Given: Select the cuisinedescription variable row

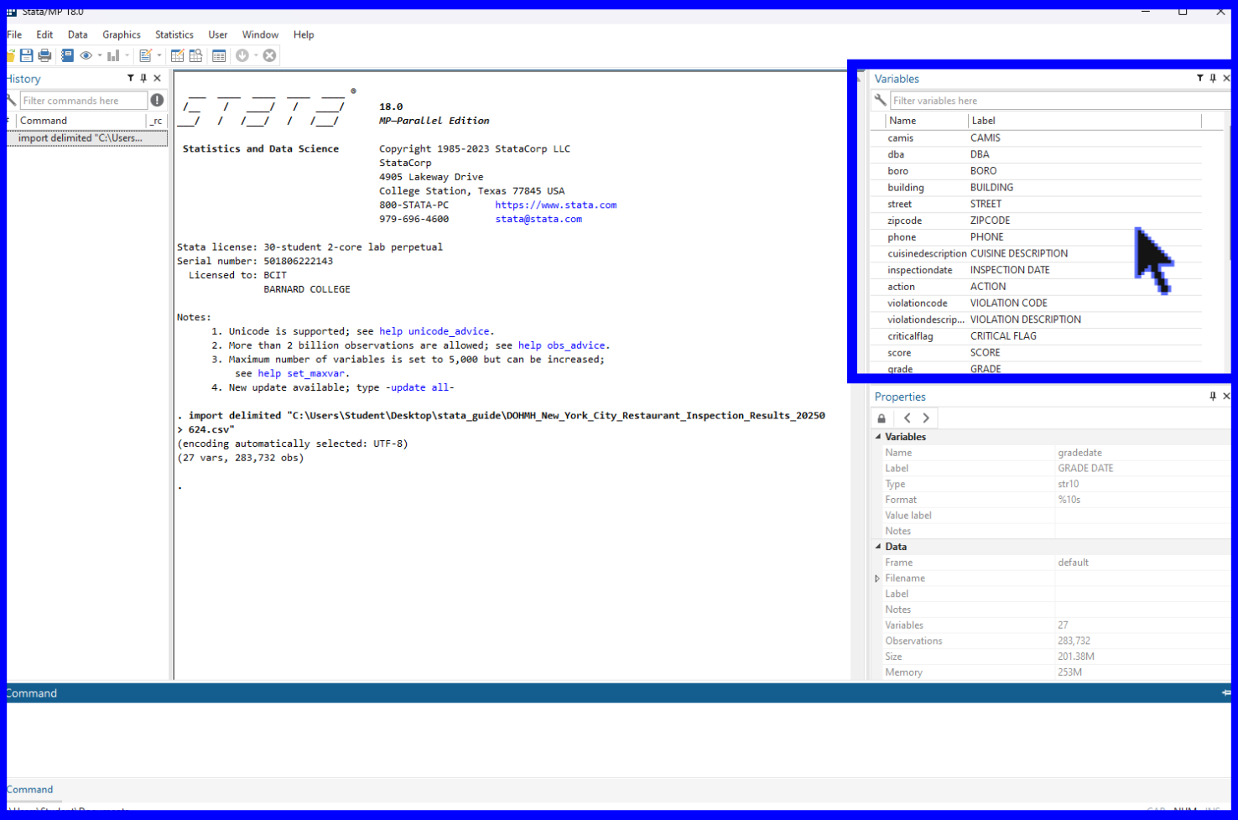Looking at the screenshot, I should coord(927,253).
